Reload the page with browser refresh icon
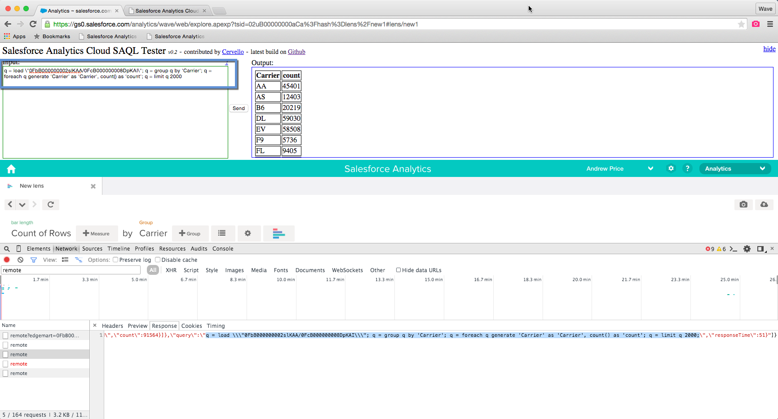Image resolution: width=778 pixels, height=419 pixels. click(x=33, y=24)
